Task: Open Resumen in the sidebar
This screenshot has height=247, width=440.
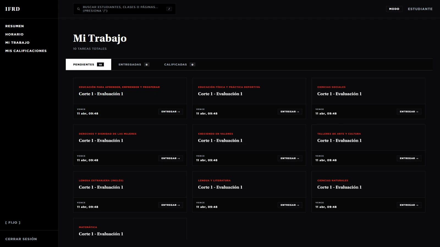Action: [x=15, y=26]
